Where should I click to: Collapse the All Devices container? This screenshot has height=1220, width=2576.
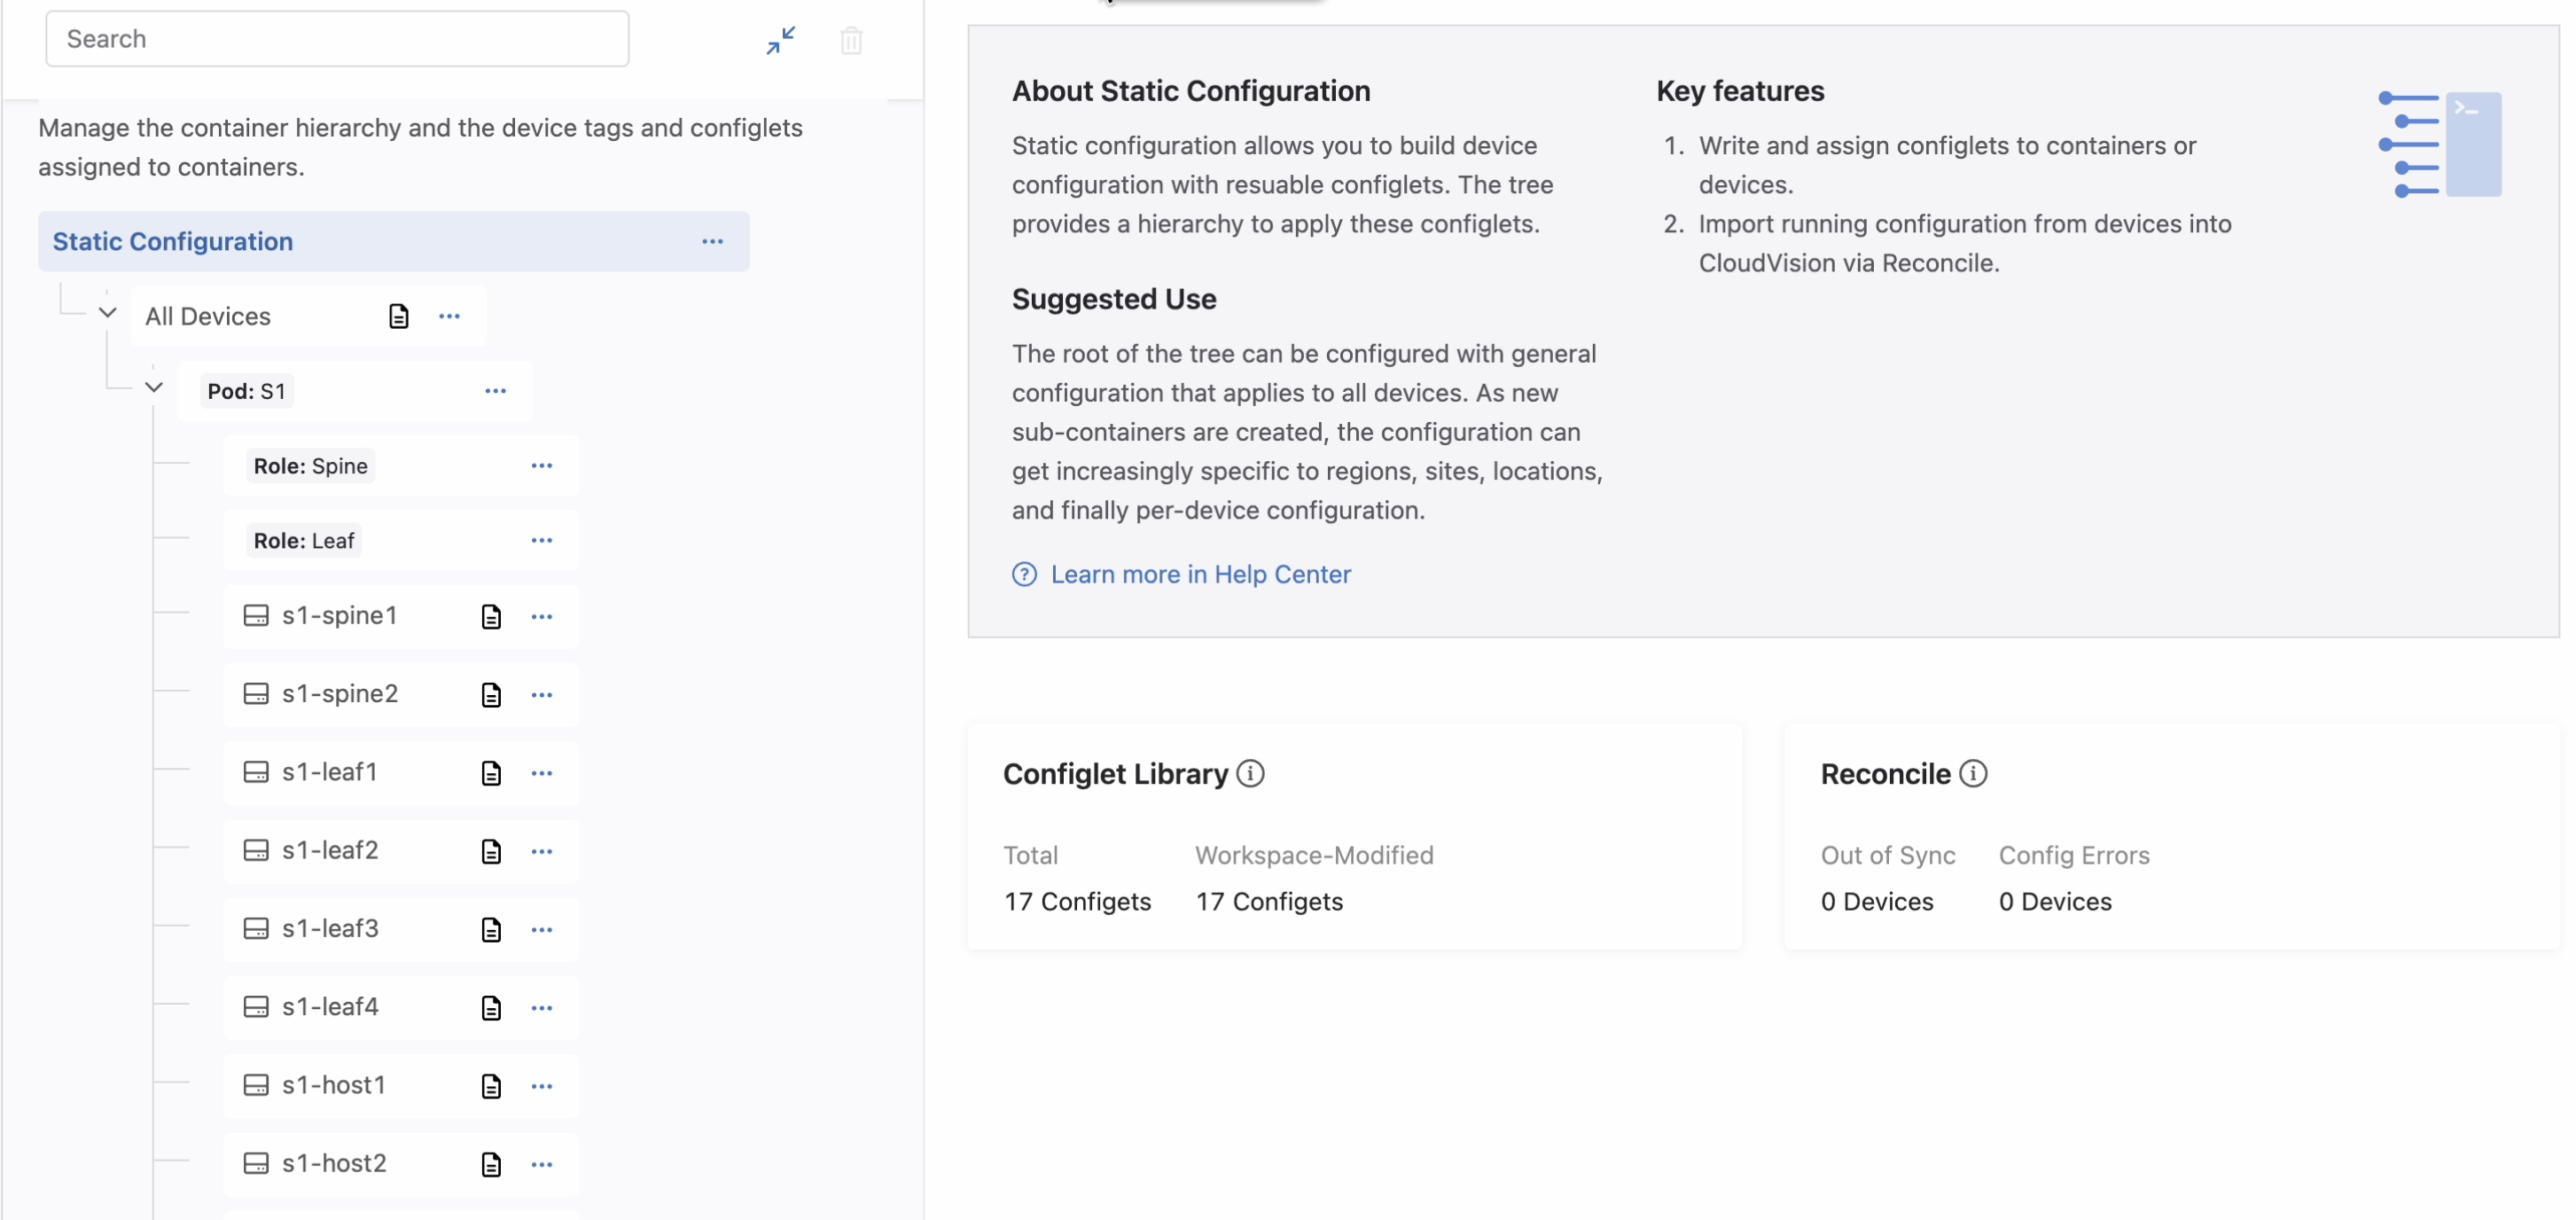pyautogui.click(x=108, y=313)
